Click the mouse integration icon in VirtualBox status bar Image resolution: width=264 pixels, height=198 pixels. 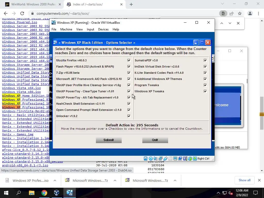(190, 159)
